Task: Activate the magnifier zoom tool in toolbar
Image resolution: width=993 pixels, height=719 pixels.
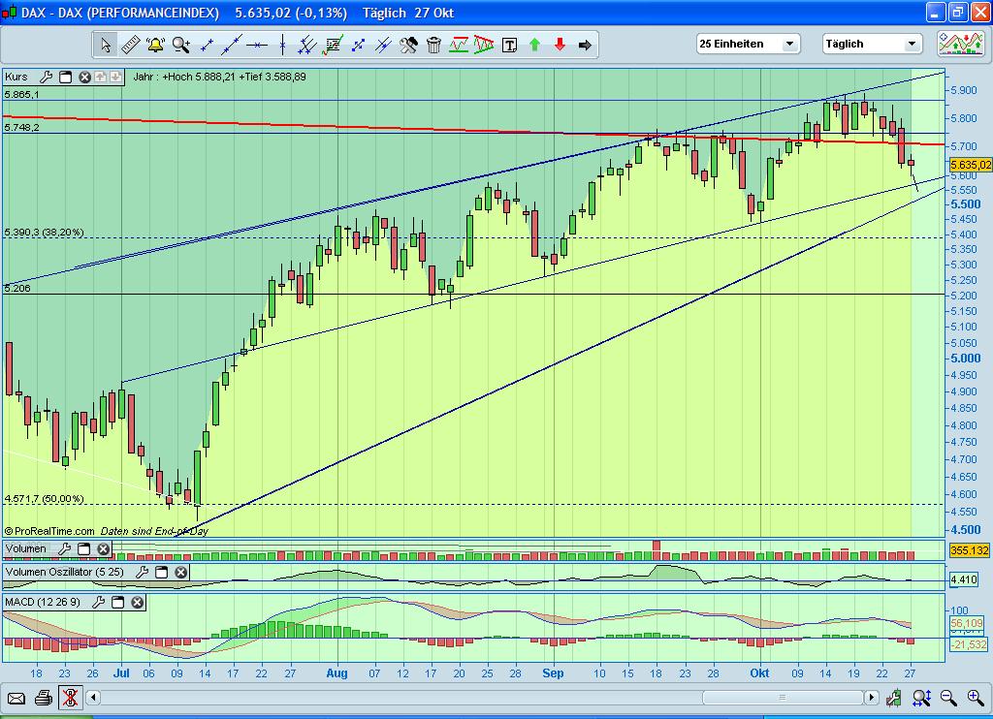Action: click(181, 45)
